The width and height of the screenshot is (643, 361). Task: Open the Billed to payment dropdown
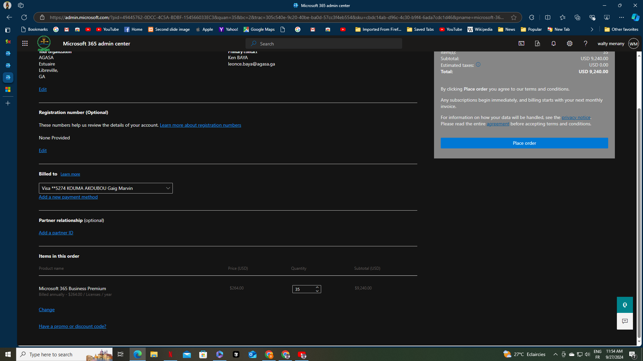click(x=105, y=188)
